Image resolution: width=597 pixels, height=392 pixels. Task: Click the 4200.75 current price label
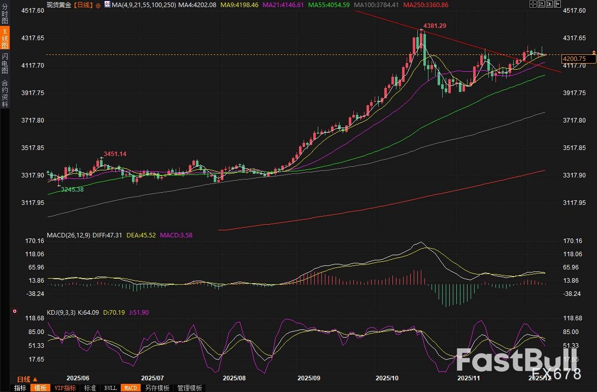(x=575, y=59)
